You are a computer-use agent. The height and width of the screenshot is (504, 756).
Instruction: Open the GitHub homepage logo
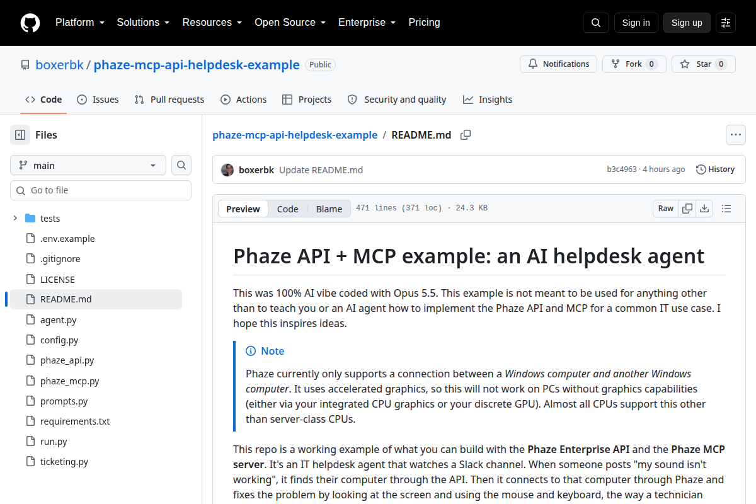30,23
